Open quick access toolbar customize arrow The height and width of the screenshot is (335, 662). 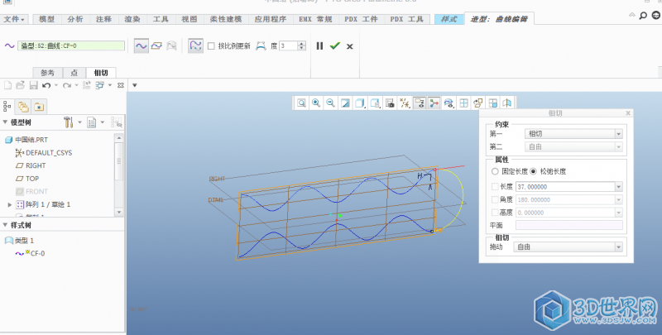click(135, 85)
